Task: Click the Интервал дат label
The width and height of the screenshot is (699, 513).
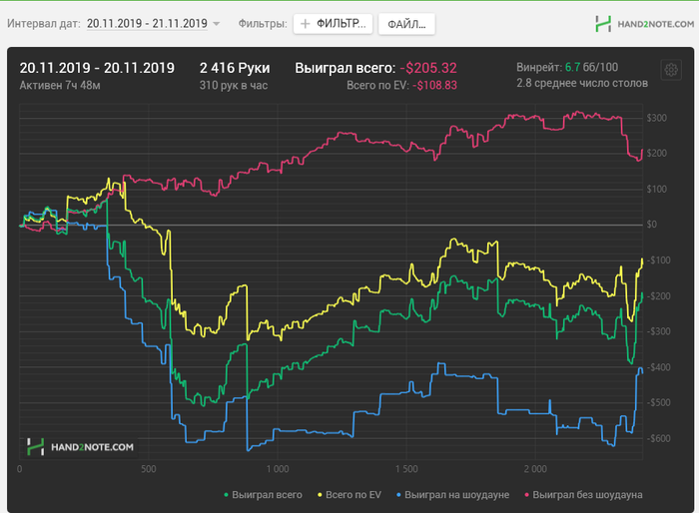Action: click(x=44, y=24)
